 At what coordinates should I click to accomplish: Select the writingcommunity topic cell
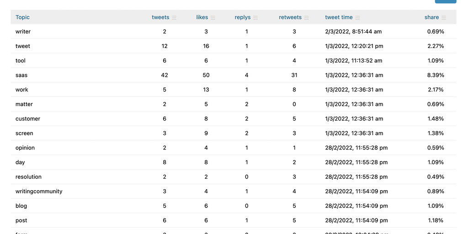pyautogui.click(x=39, y=191)
